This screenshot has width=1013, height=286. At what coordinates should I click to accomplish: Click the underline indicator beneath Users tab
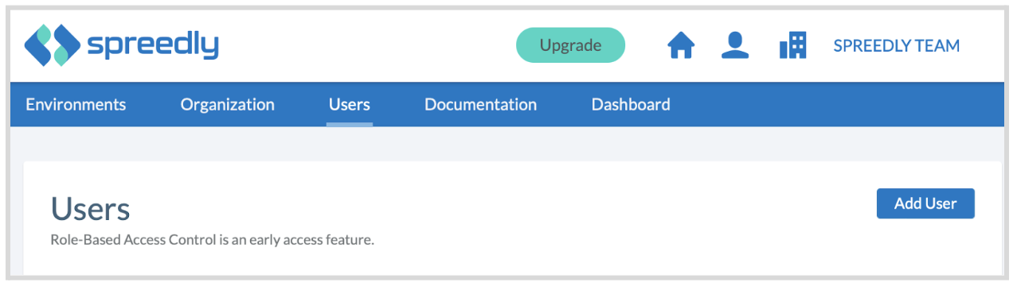point(349,124)
